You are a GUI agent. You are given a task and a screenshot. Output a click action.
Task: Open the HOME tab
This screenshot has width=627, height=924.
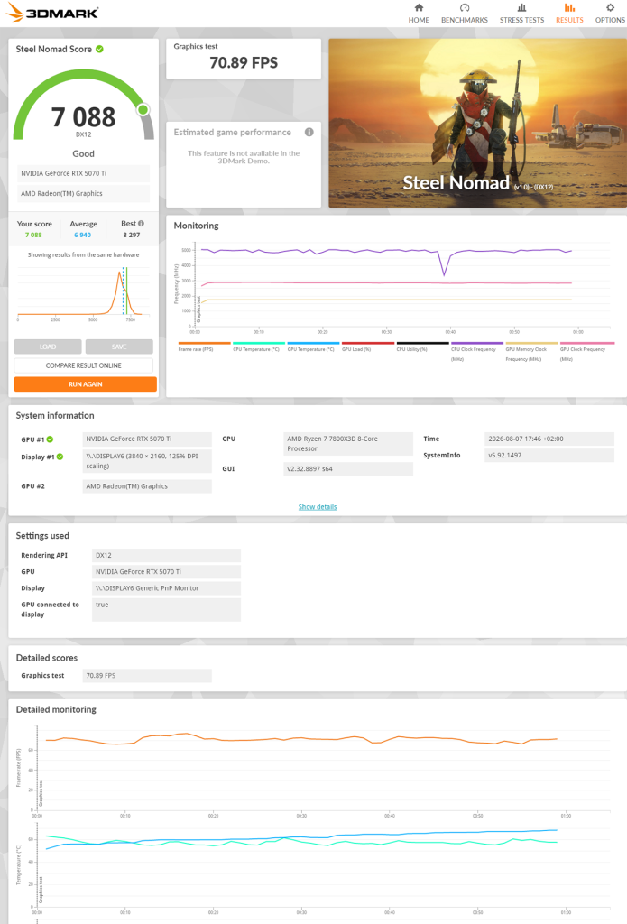click(x=419, y=13)
